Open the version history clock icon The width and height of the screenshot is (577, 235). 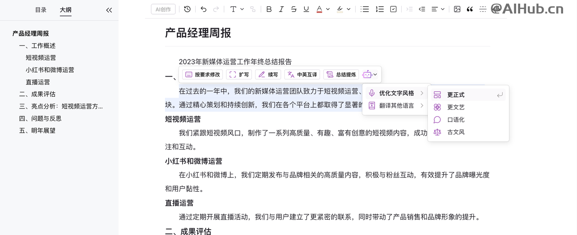point(188,9)
